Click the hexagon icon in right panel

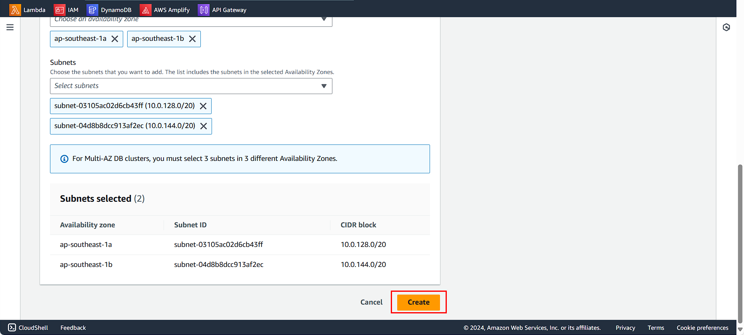click(x=726, y=27)
